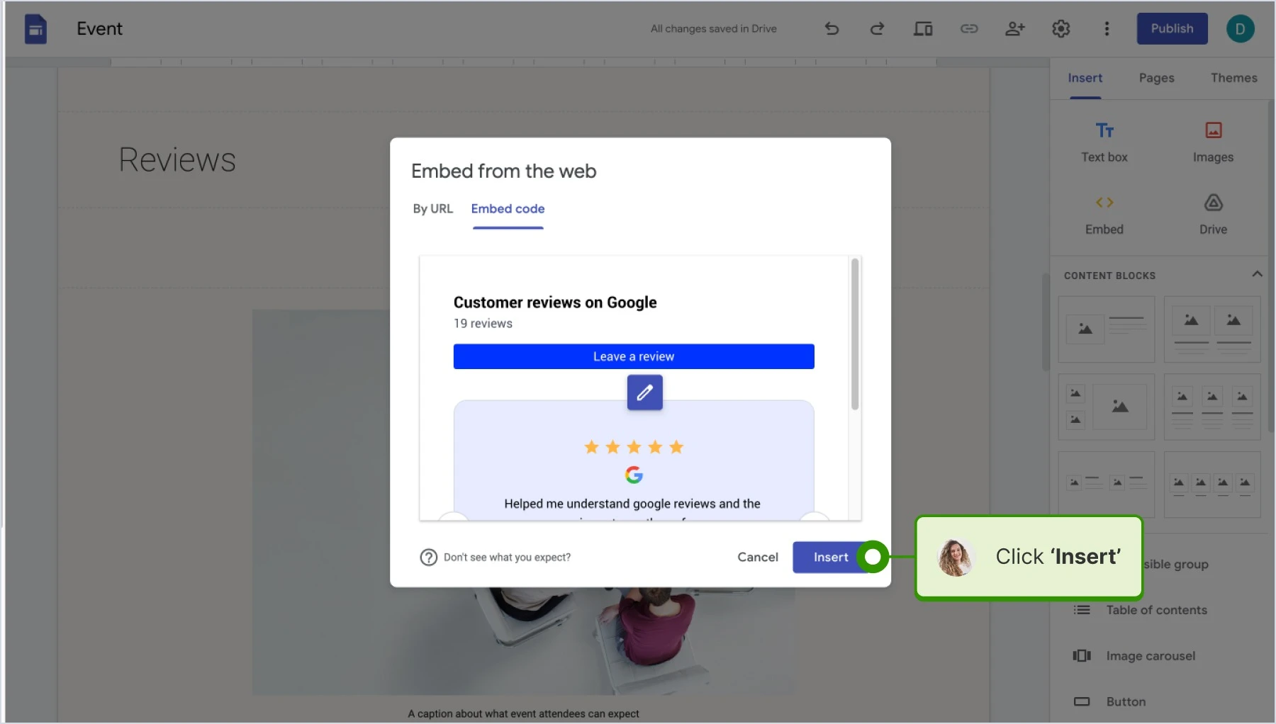Click the Google Sites home logo
Screen dimensions: 1276x724
(35, 29)
